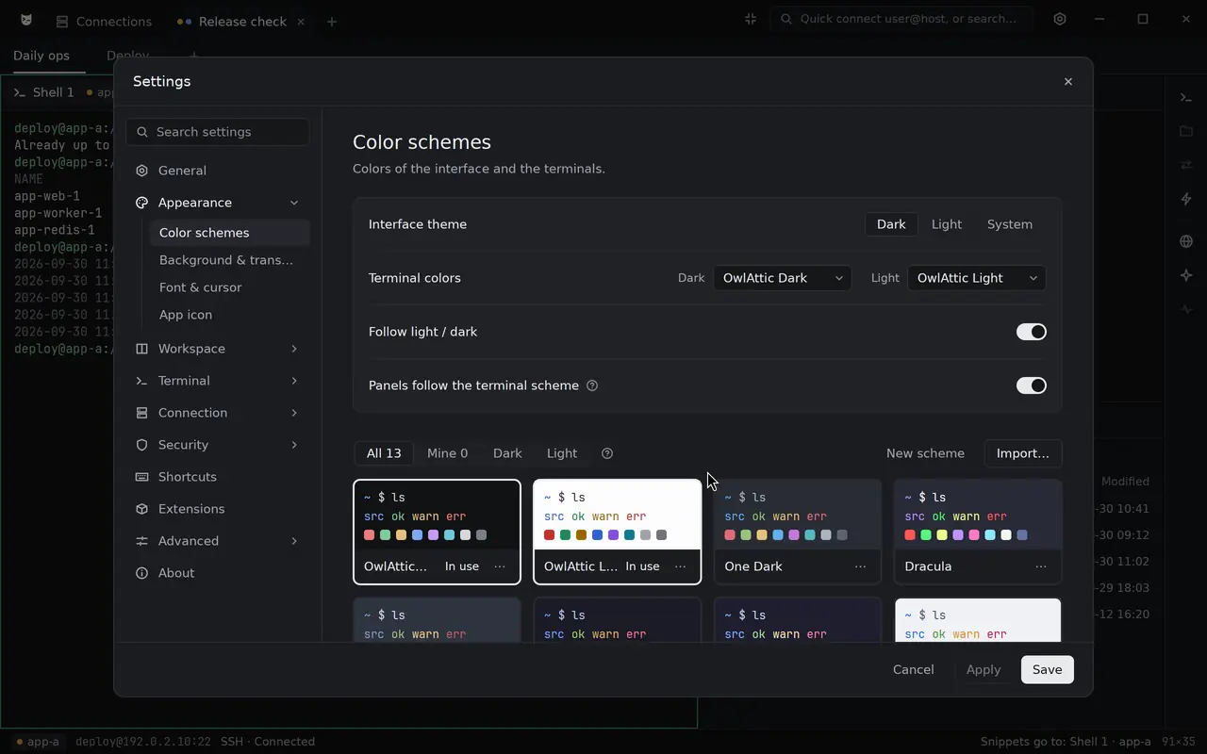This screenshot has width=1207, height=754.
Task: Select the All 13 schemes filter tab
Action: [x=384, y=453]
